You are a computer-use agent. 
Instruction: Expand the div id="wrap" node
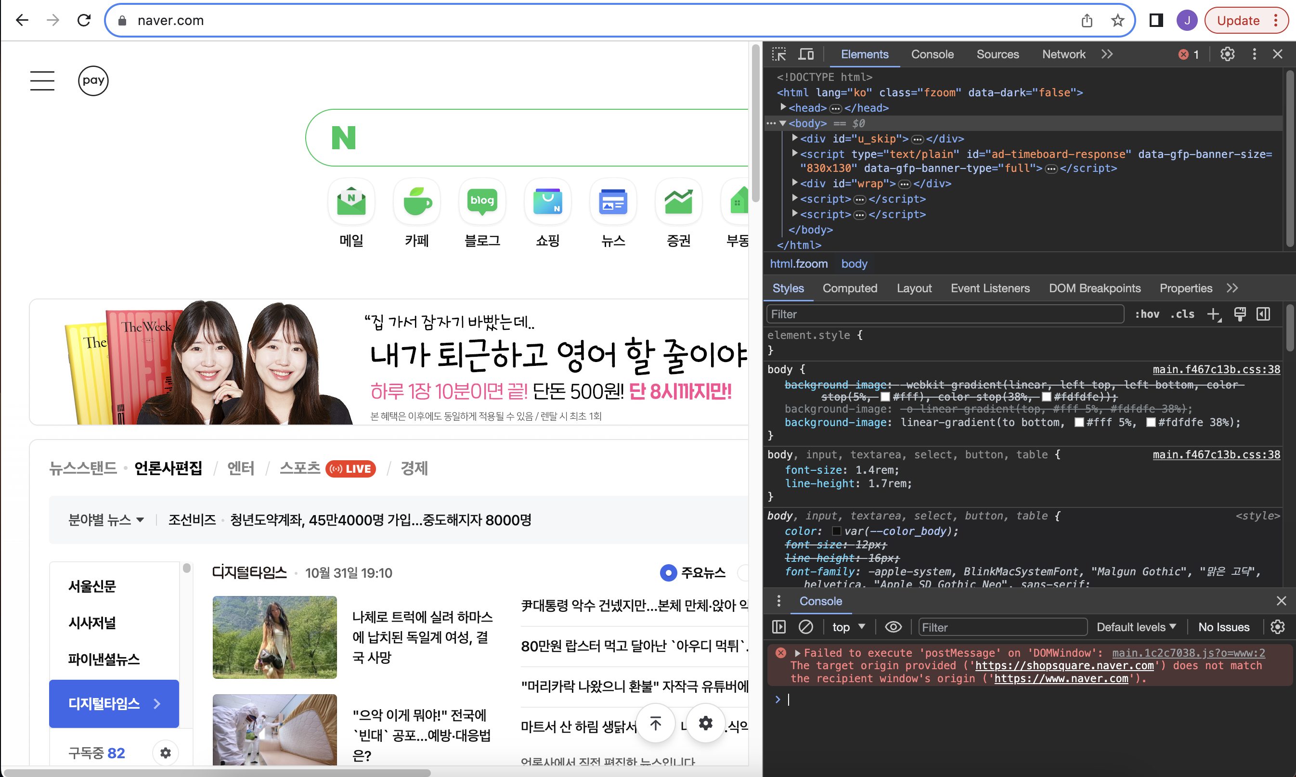[794, 183]
